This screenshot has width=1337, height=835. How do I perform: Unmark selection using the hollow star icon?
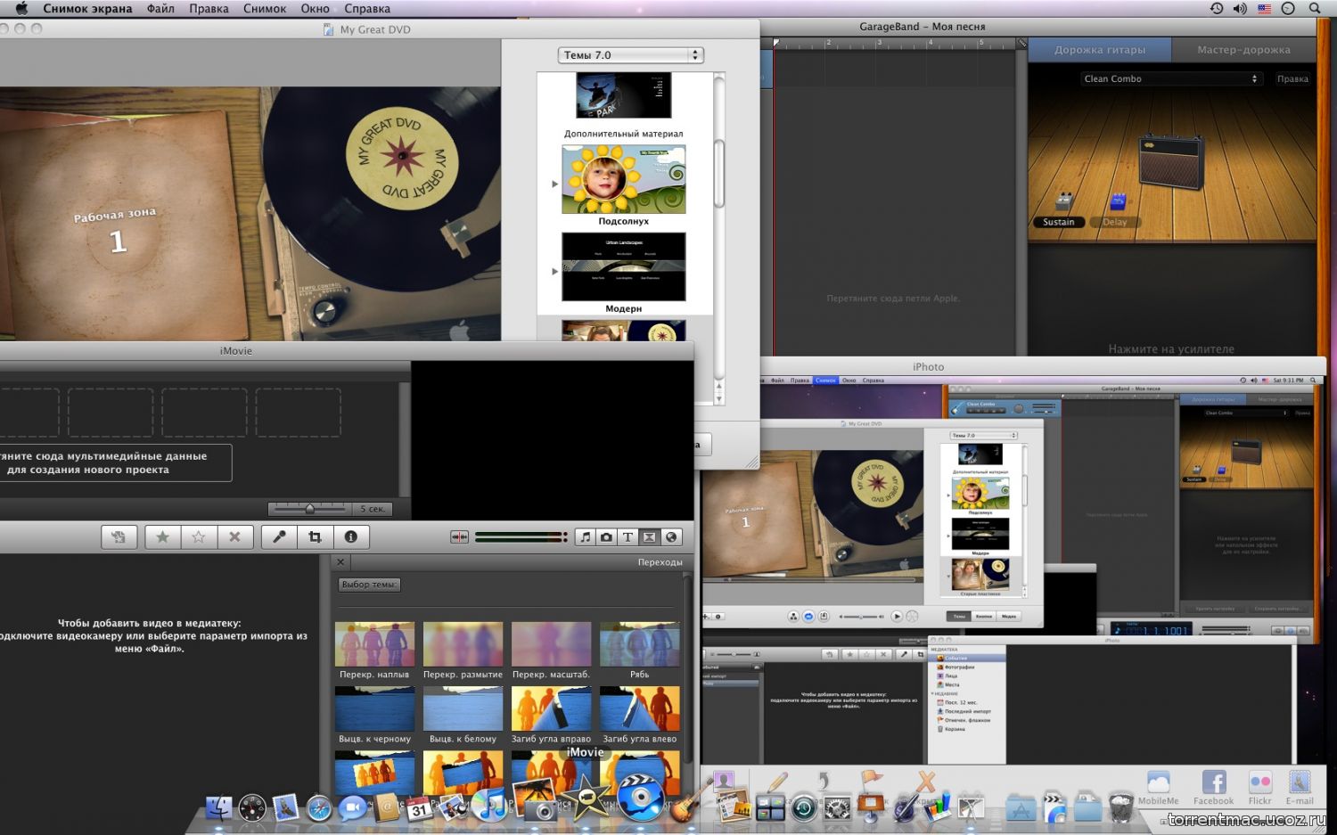tap(199, 536)
